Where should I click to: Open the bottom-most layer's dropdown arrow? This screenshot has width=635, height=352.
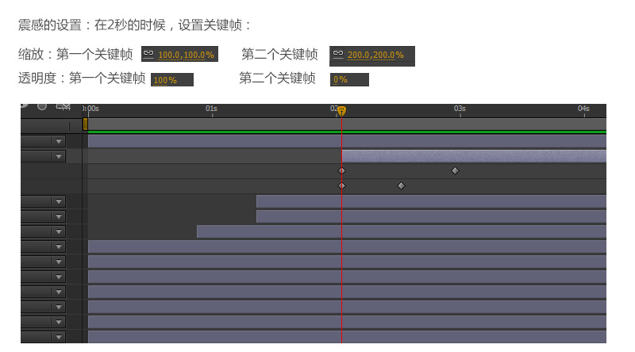click(59, 337)
